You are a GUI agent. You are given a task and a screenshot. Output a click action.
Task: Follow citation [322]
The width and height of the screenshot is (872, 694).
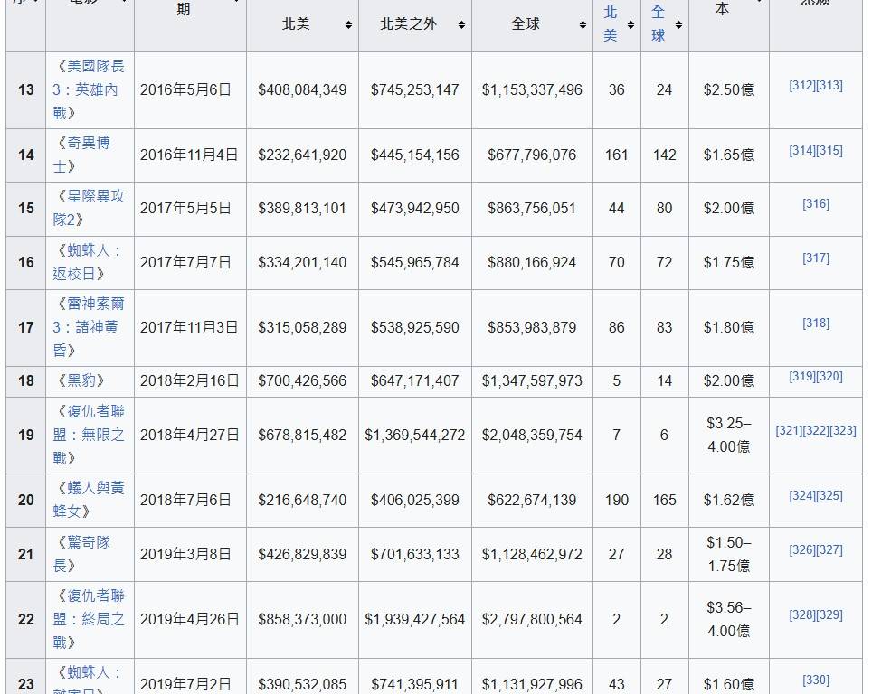[x=816, y=430]
